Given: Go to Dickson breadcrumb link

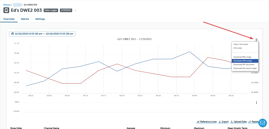Looking at the screenshot, I should tap(7, 5).
